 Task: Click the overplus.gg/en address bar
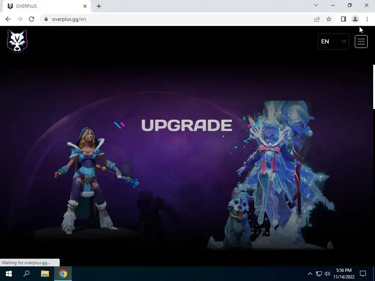(177, 19)
